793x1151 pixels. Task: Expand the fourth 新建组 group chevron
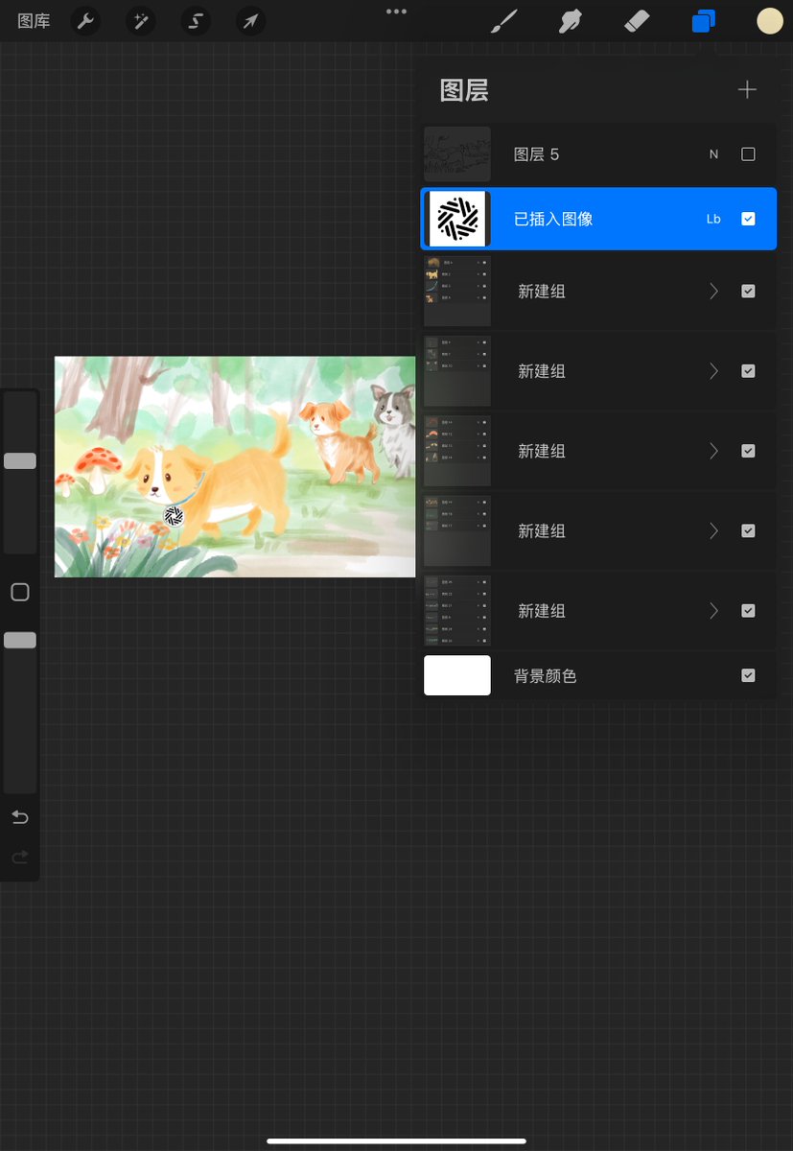coord(713,531)
